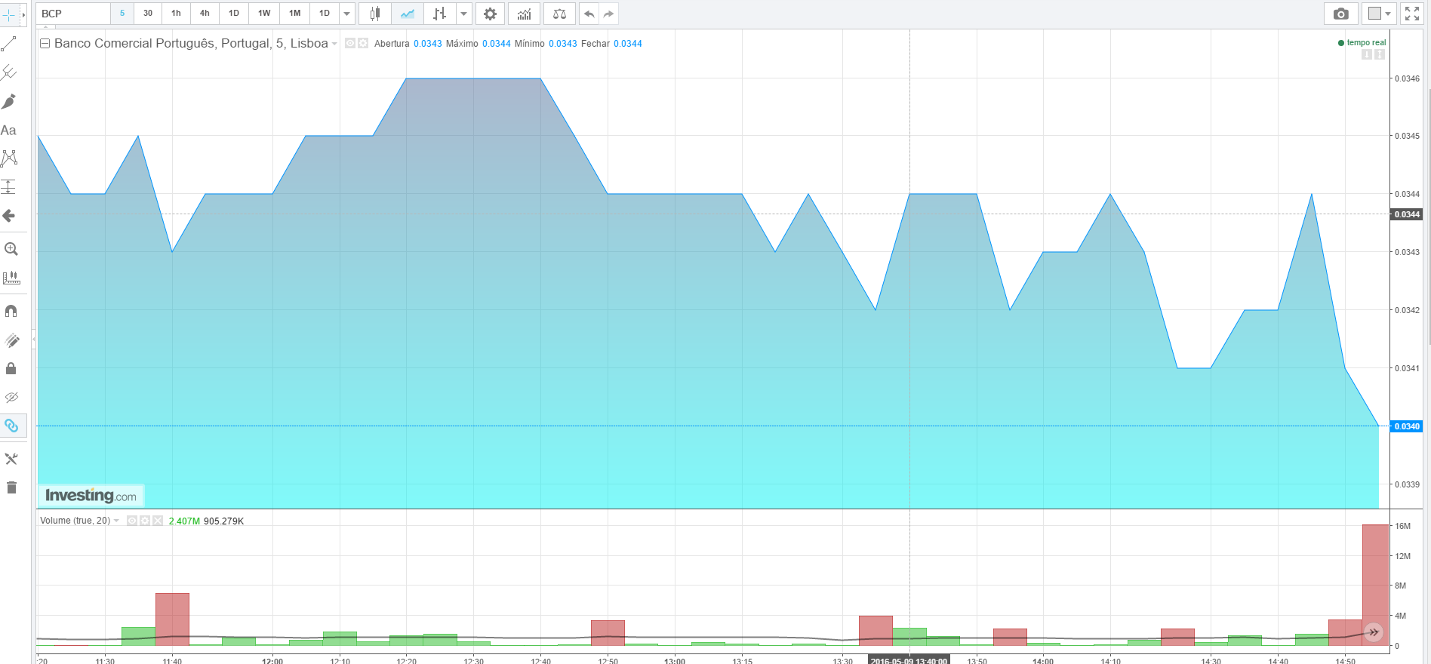This screenshot has height=664, width=1431.
Task: Open the indicators chart icon
Action: [x=525, y=14]
